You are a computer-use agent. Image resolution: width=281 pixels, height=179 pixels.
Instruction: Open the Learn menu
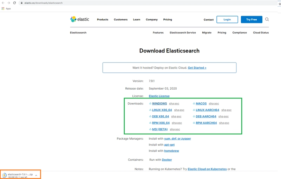pyautogui.click(x=137, y=20)
